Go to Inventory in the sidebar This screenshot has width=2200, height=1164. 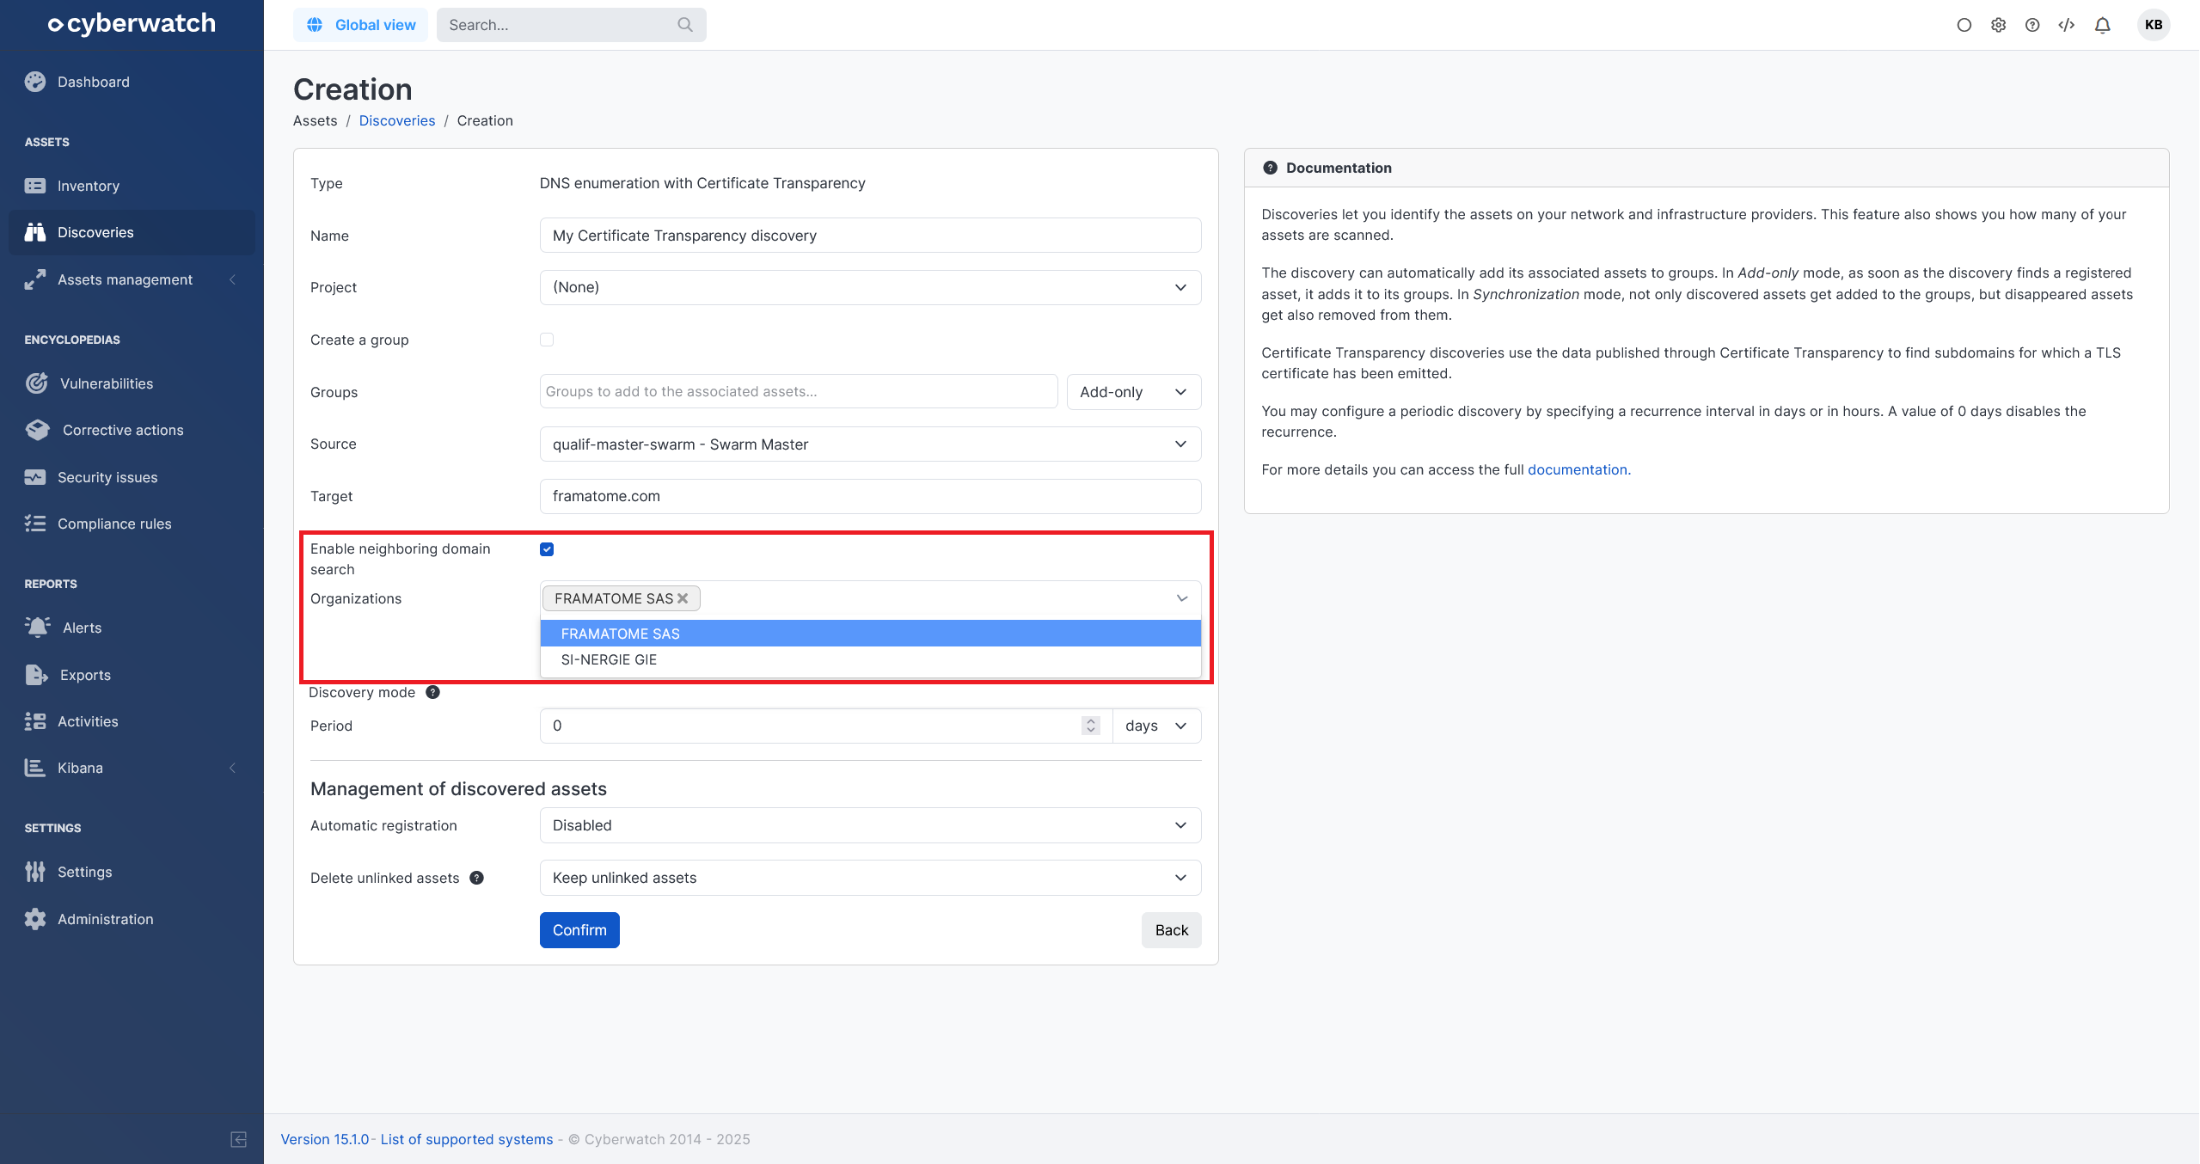(x=88, y=186)
